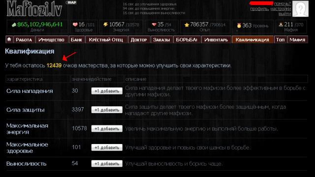Viewport: 315px width, 177px height.
Task: Click the 12439 mastery points number
Action: [x=54, y=65]
